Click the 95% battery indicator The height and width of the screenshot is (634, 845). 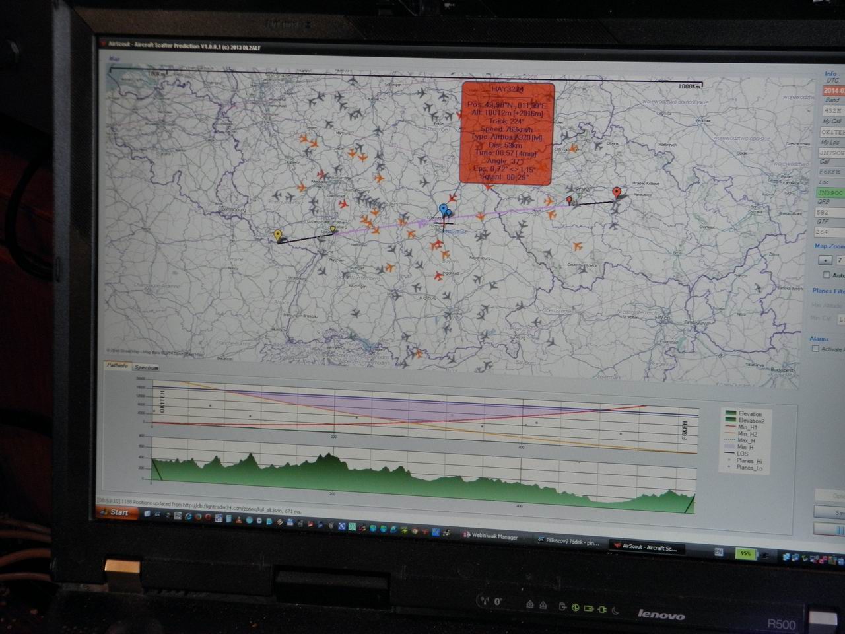(x=745, y=553)
